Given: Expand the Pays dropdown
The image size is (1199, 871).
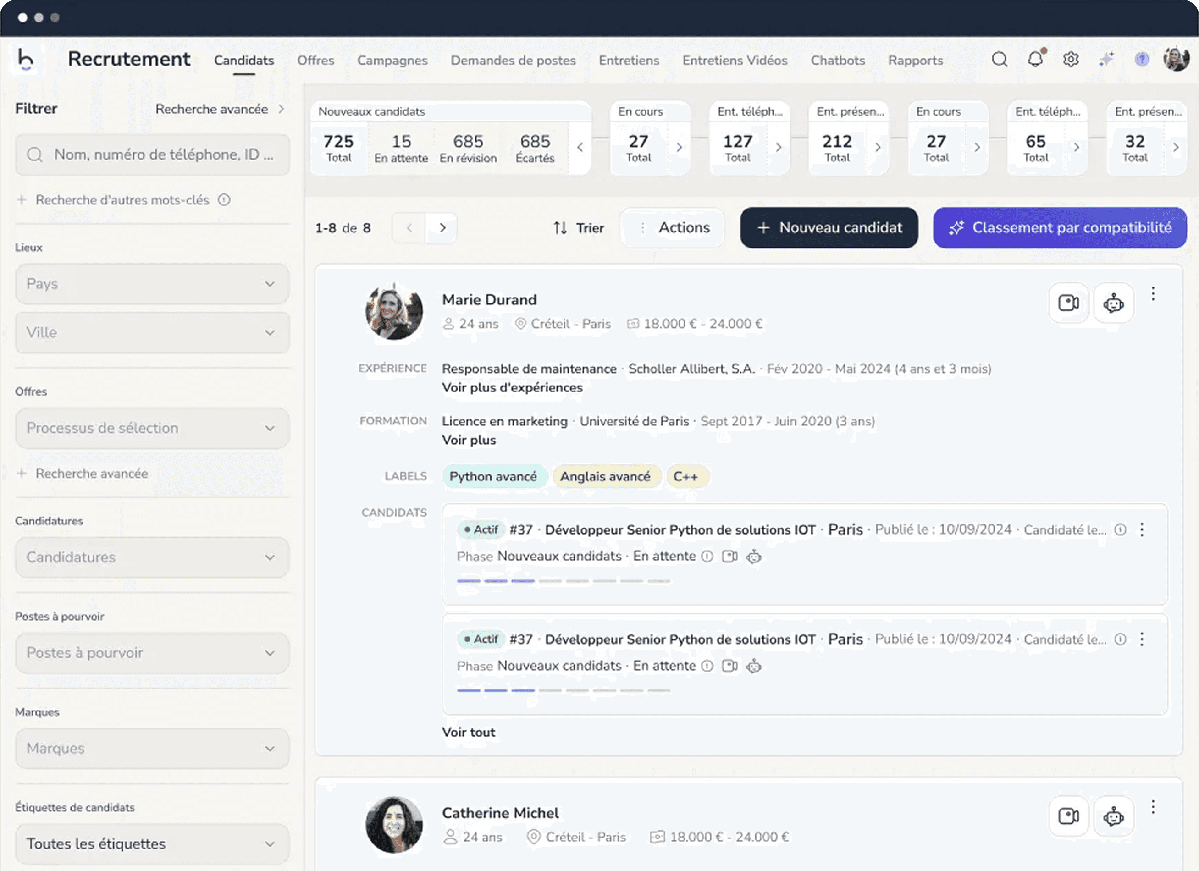Looking at the screenshot, I should [152, 284].
